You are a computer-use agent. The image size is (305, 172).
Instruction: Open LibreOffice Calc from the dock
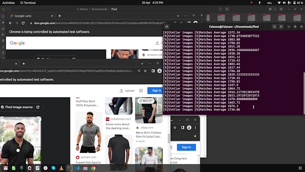tap(13, 168)
